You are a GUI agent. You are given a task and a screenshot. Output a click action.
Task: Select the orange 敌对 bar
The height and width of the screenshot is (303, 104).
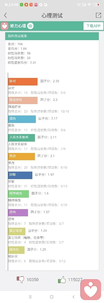point(23,81)
